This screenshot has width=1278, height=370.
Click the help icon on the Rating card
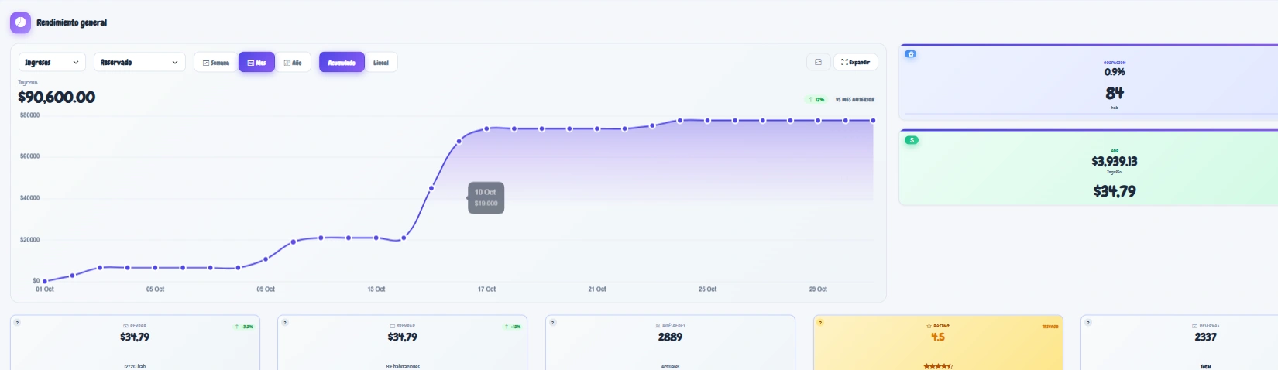820,322
